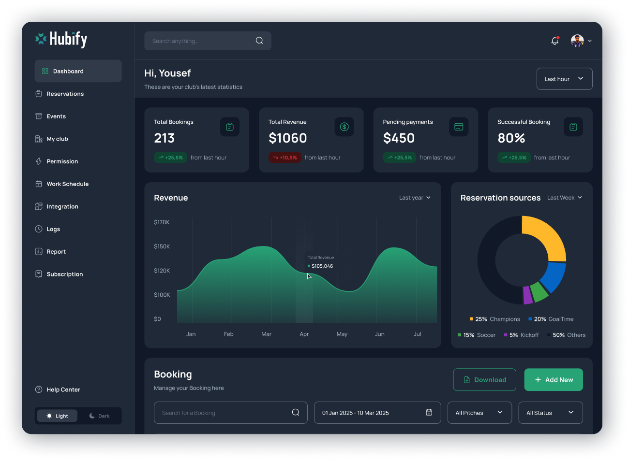Open the Subscription menu item
The image size is (629, 461).
tap(64, 274)
